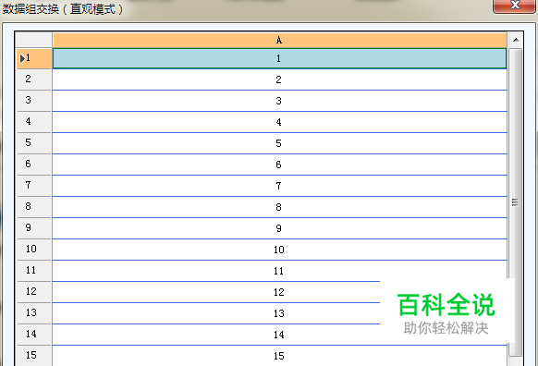Image resolution: width=538 pixels, height=366 pixels.
Task: Click column A cell containing 4
Action: pos(280,122)
